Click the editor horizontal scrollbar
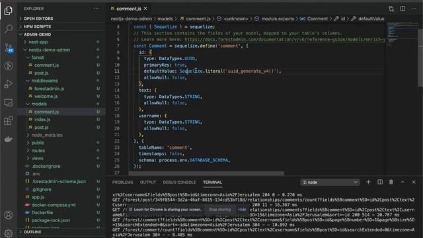The height and width of the screenshot is (238, 423). click(206, 173)
